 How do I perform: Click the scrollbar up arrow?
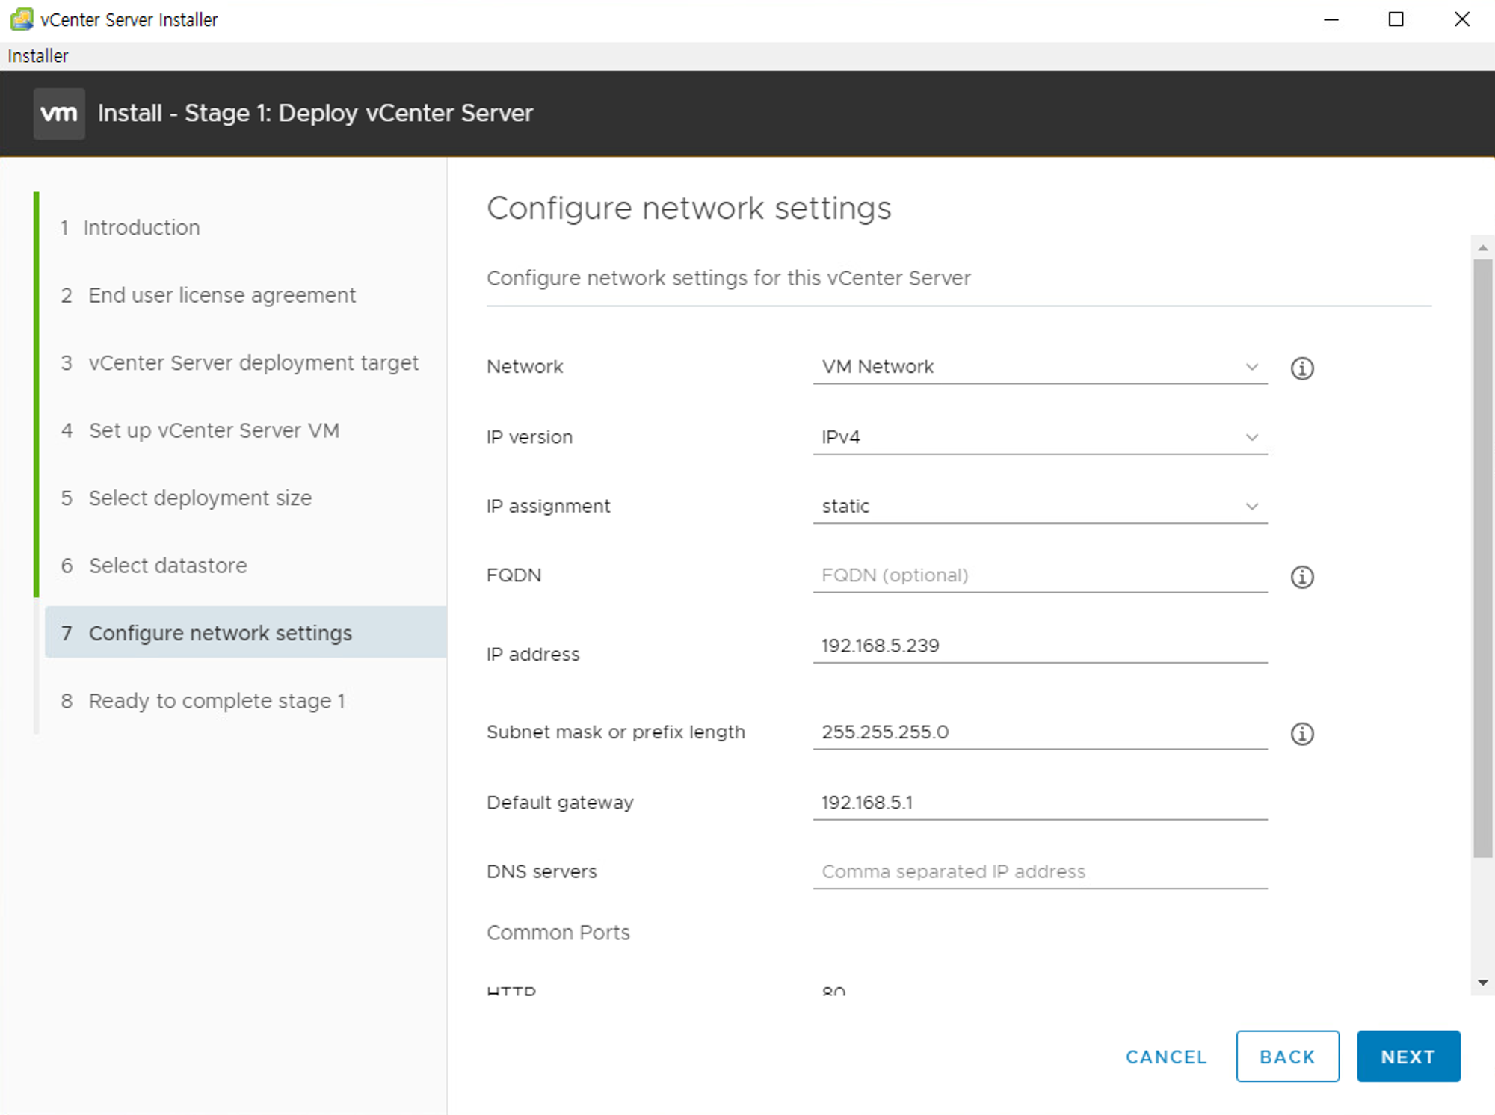pos(1483,247)
